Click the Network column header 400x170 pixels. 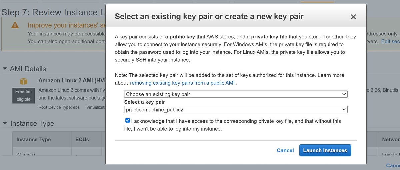coord(390,139)
